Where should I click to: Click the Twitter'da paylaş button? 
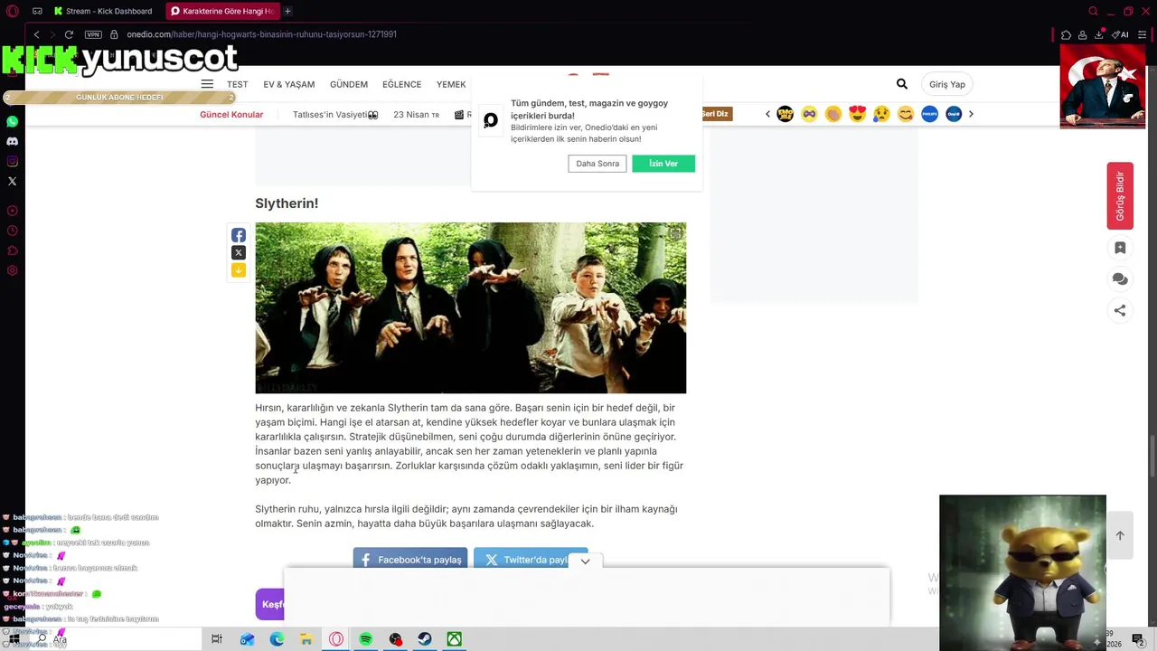click(531, 560)
